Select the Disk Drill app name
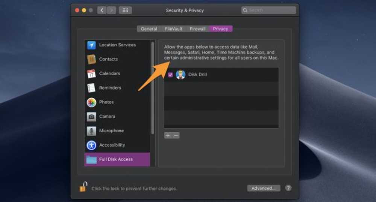The height and width of the screenshot is (202, 376). (x=197, y=75)
